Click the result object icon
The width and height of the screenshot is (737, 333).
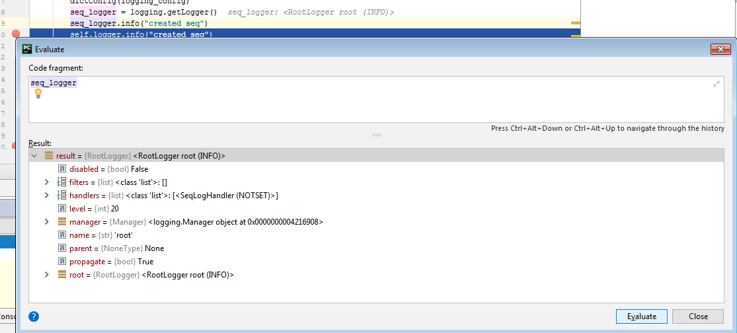coord(48,155)
